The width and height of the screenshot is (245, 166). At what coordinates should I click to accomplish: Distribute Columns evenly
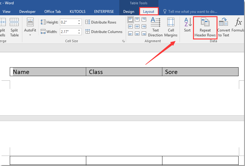103,32
